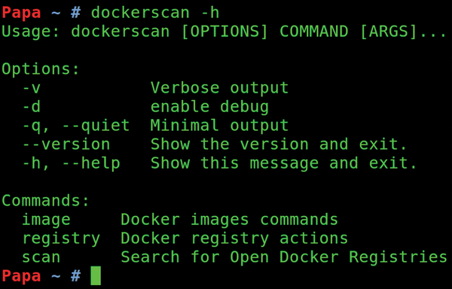Click the '--version' option flag

(66, 144)
